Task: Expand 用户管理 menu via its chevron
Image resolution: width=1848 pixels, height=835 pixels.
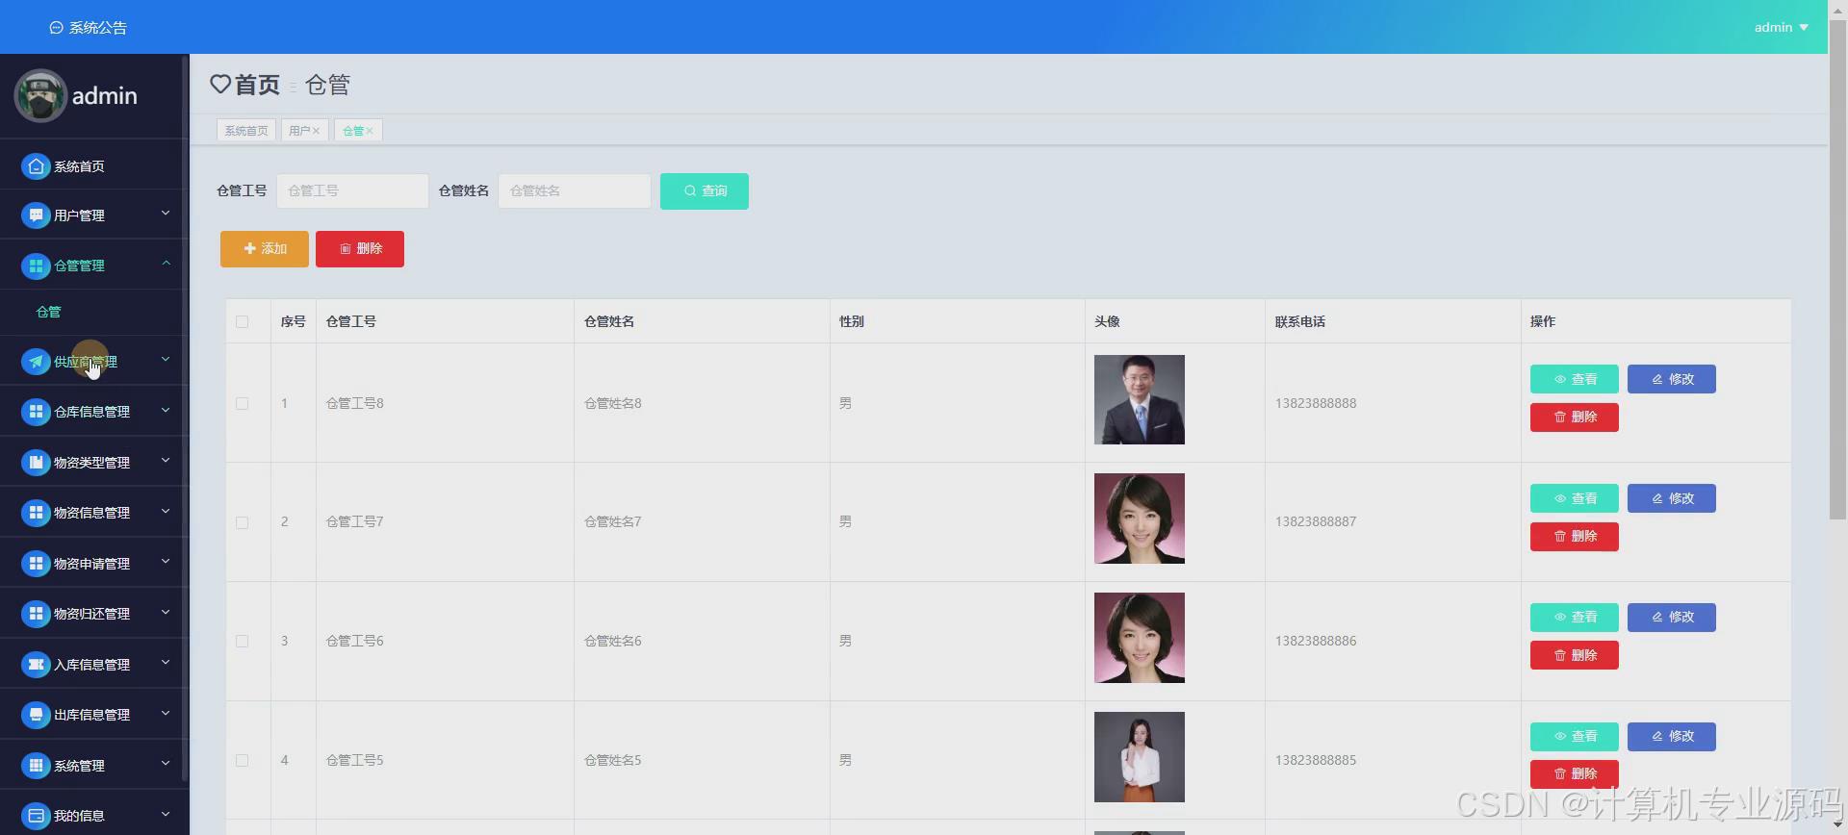Action: point(166,214)
